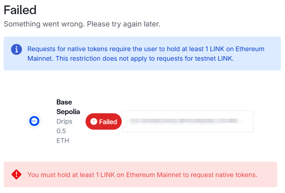The image size is (285, 193).
Task: Click the blurred wallet address field
Action: tap(188, 121)
